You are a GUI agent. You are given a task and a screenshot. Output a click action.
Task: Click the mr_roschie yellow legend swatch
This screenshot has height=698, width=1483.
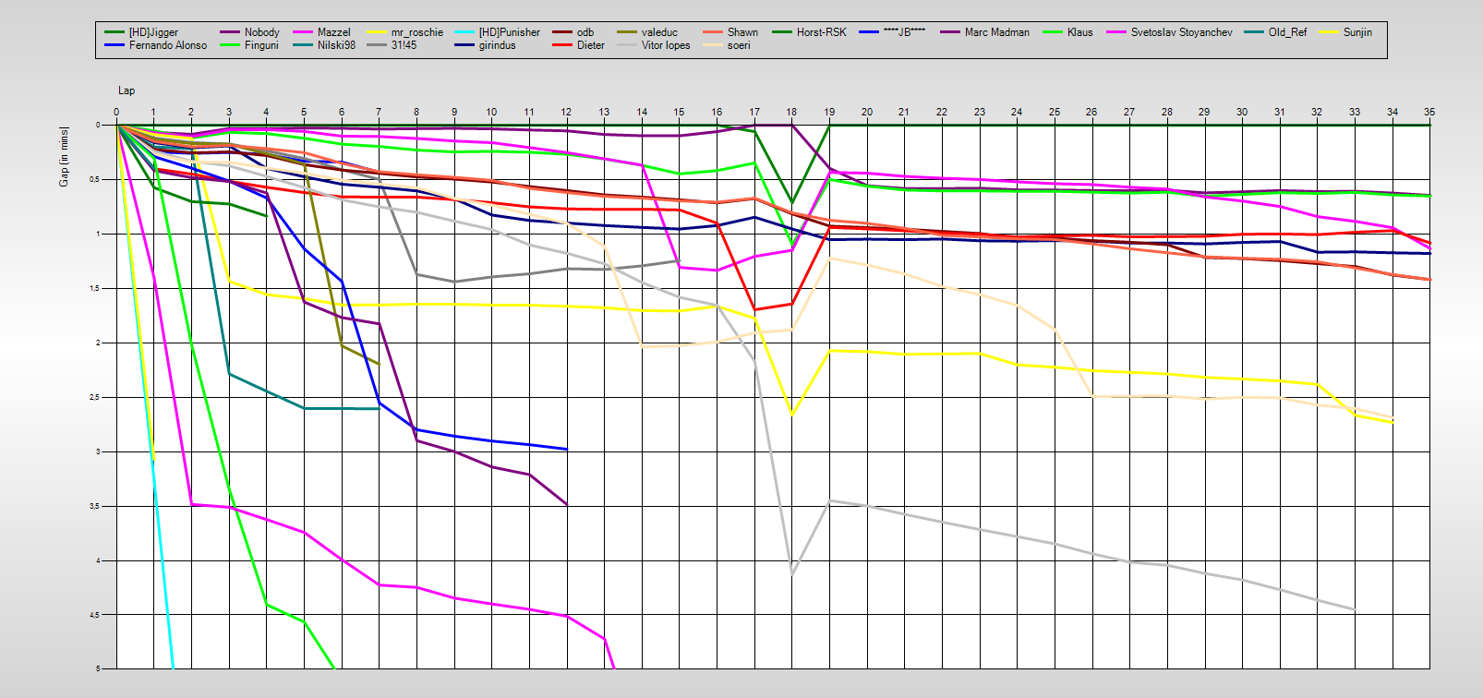pyautogui.click(x=377, y=32)
